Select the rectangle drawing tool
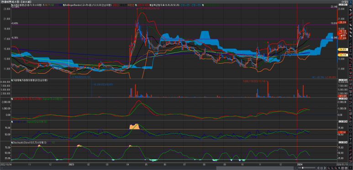The image size is (353, 170). 351,124
